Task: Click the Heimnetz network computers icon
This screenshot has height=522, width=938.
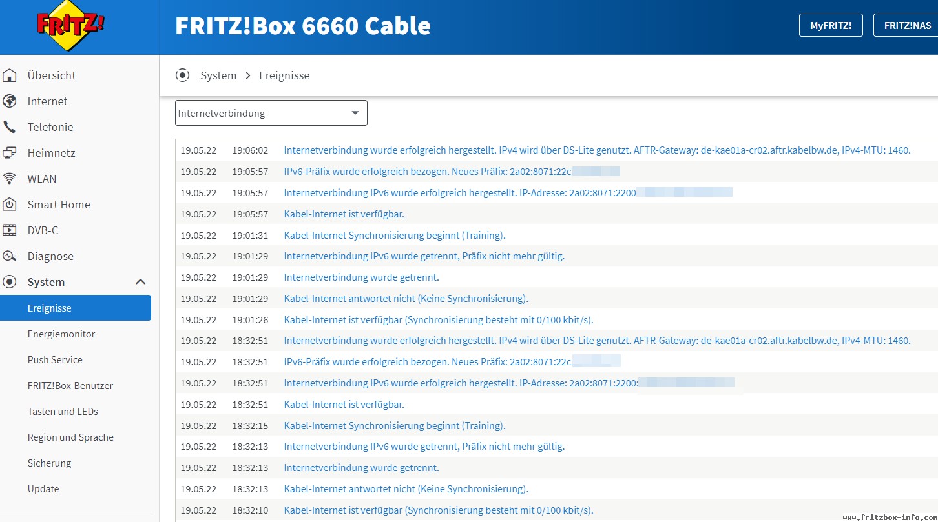Action: tap(10, 153)
